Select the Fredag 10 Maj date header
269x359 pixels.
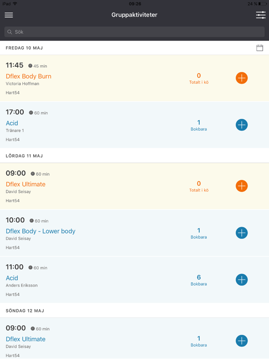coord(24,48)
